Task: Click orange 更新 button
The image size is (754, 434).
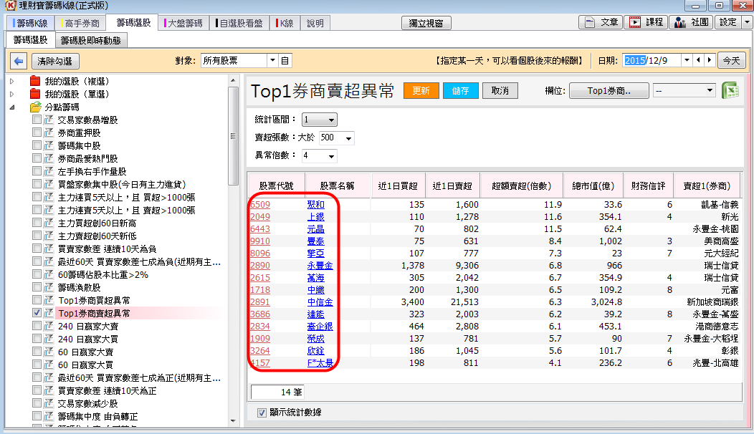Action: coord(421,90)
